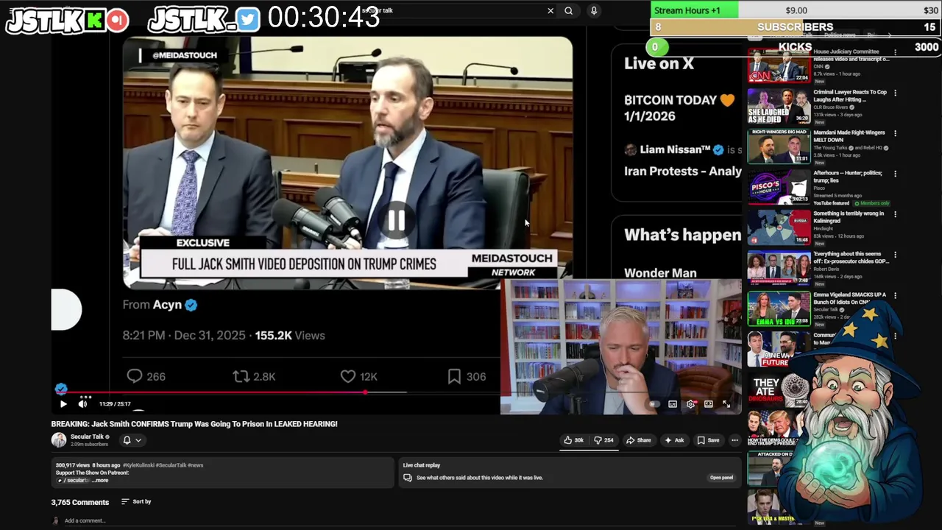Click 'Open panel' for live chat replay

tap(721, 478)
